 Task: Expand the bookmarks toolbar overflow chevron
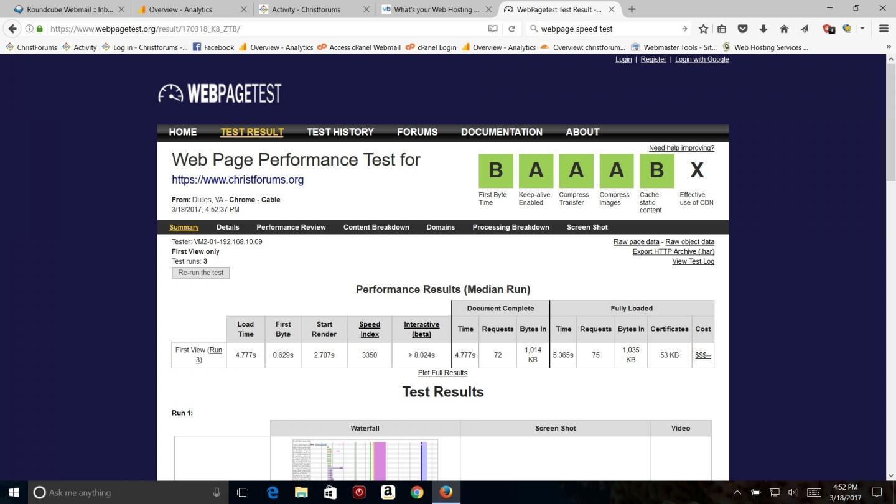point(887,47)
